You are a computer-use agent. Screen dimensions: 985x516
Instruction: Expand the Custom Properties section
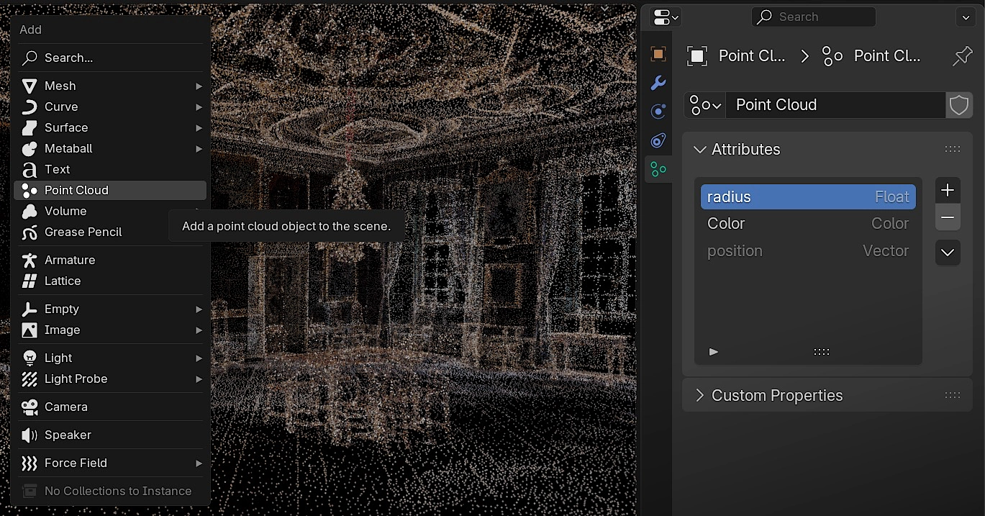[777, 395]
